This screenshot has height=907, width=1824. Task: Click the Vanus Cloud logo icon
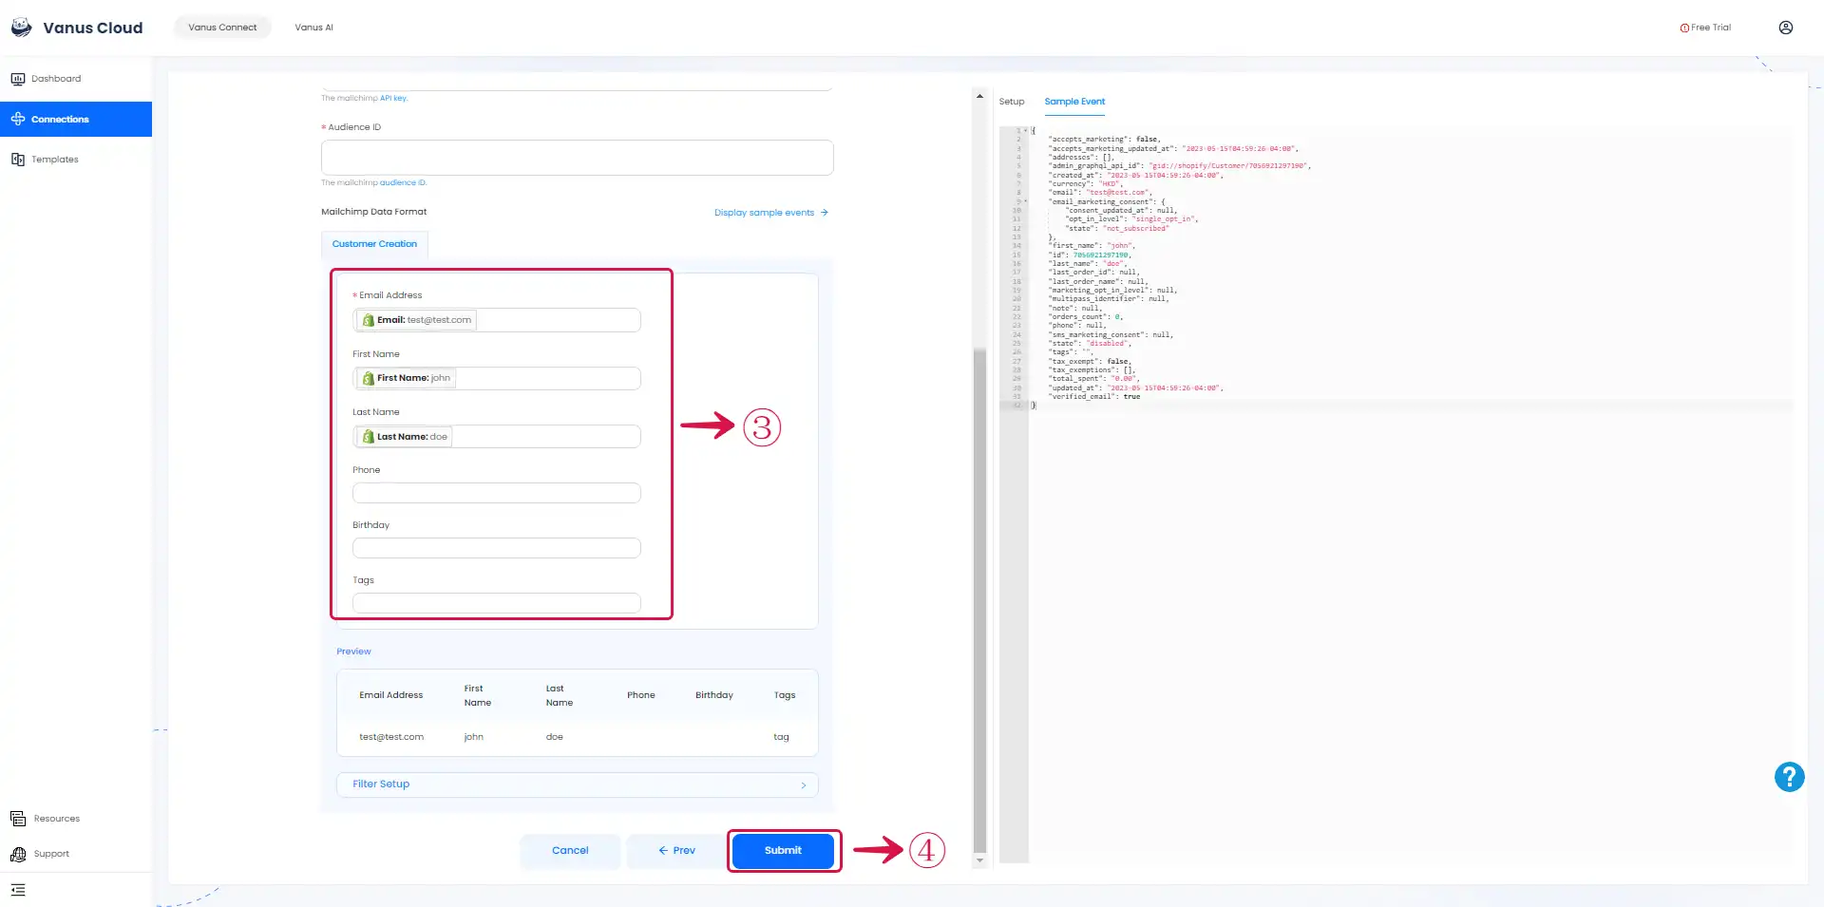(x=21, y=28)
